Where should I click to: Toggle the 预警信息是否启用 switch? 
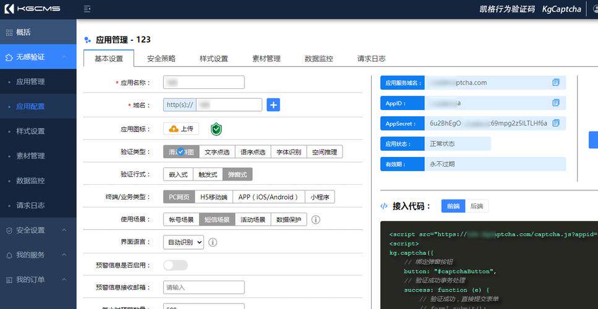point(176,265)
